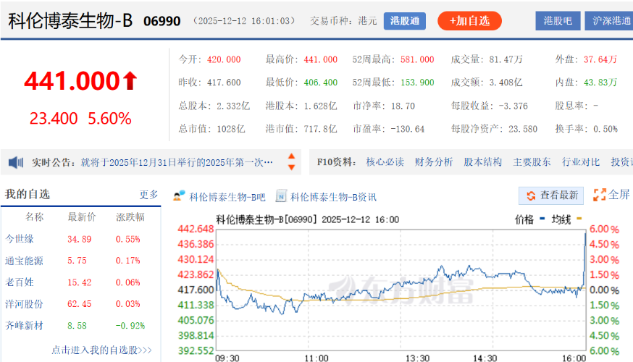Open 通宝能源 in watchlist
Image resolution: width=633 pixels, height=362 pixels.
coord(24,261)
